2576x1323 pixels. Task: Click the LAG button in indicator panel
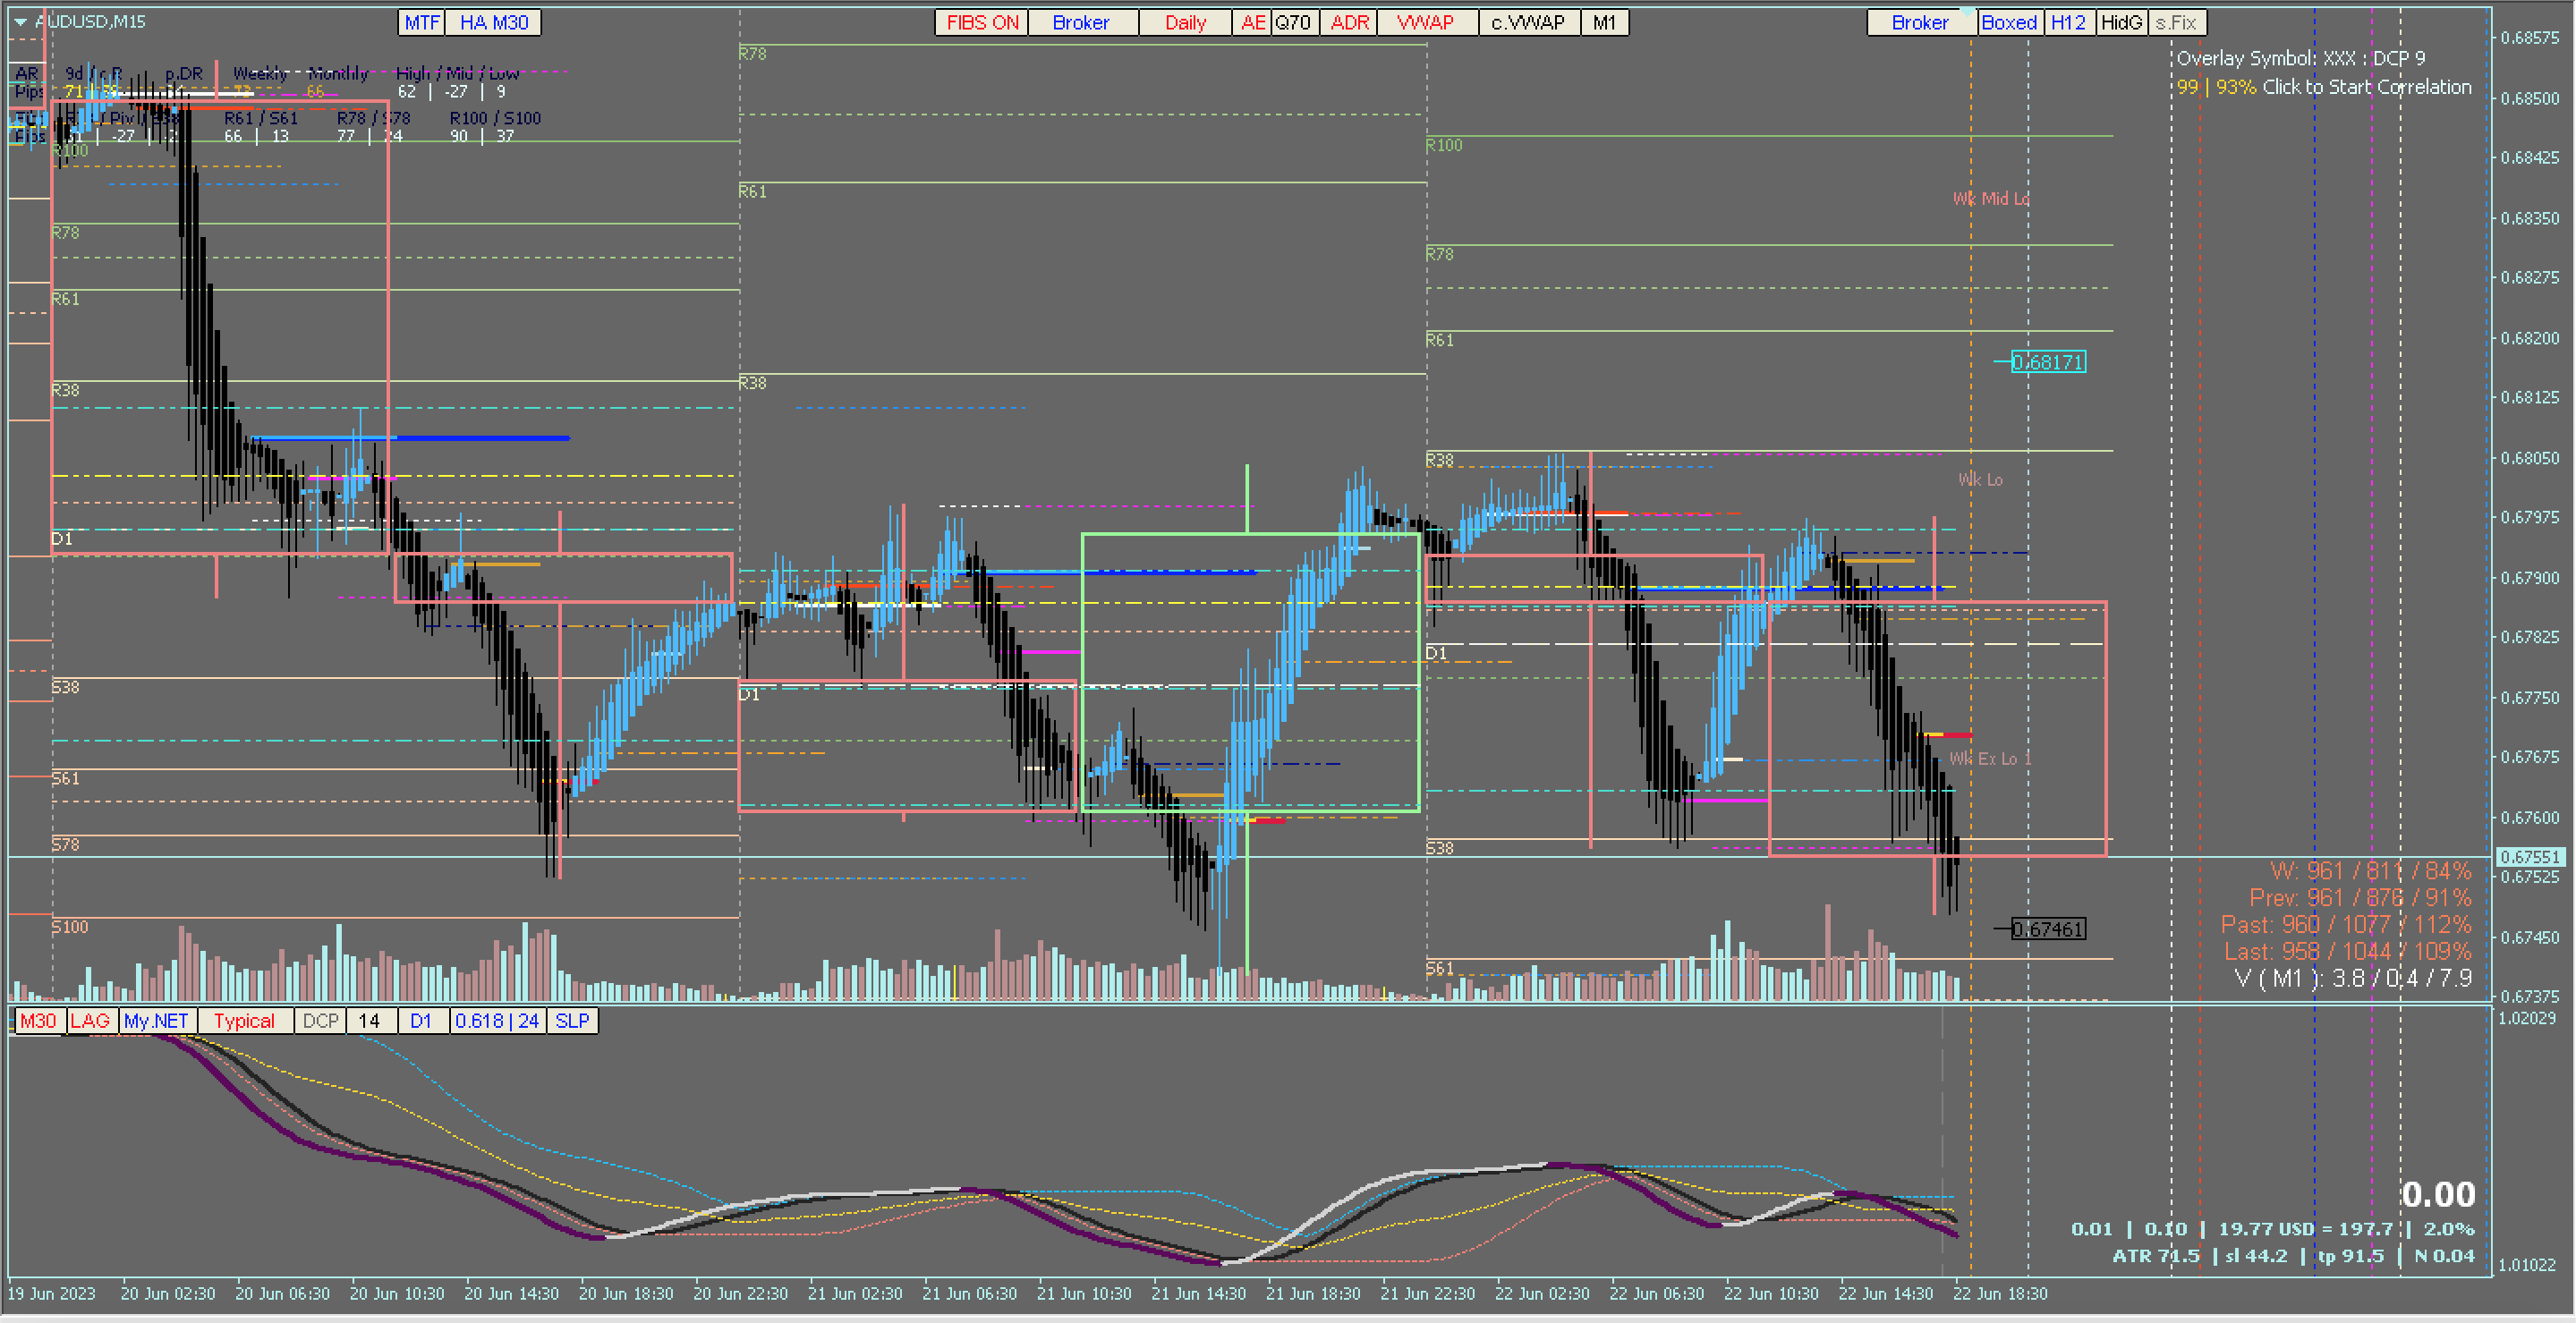90,1020
